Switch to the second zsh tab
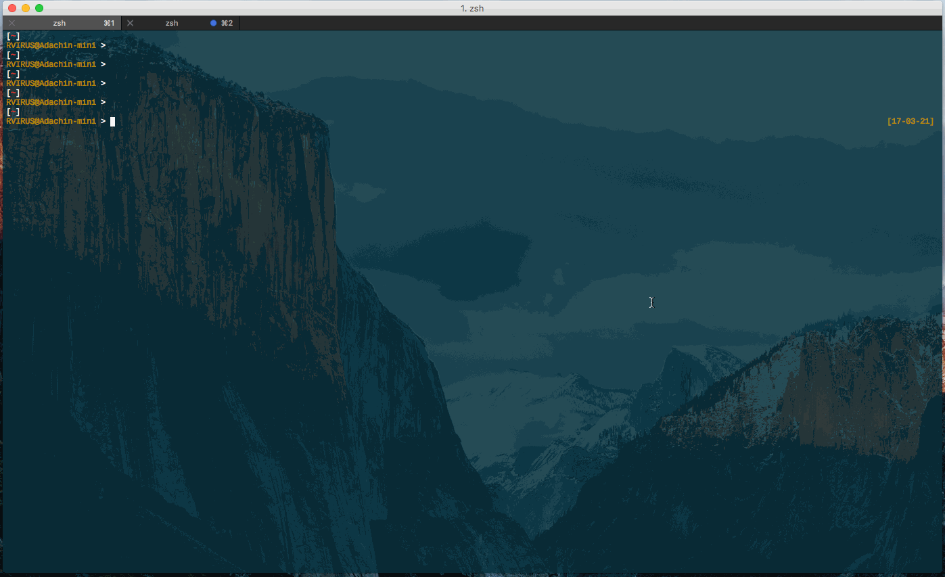Image resolution: width=945 pixels, height=577 pixels. coord(172,23)
